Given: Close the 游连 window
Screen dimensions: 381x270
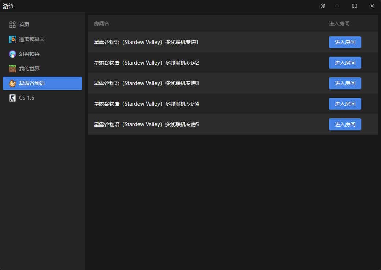Looking at the screenshot, I should [372, 6].
